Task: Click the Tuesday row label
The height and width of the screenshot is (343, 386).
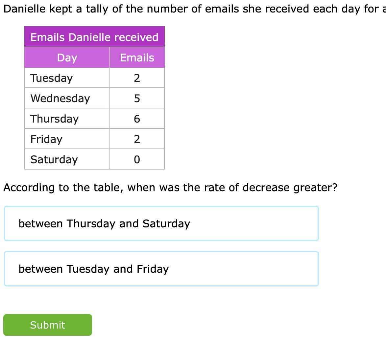Action: [51, 78]
